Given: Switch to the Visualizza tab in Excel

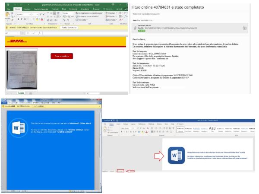Looking at the screenshot, I should pos(85,9).
